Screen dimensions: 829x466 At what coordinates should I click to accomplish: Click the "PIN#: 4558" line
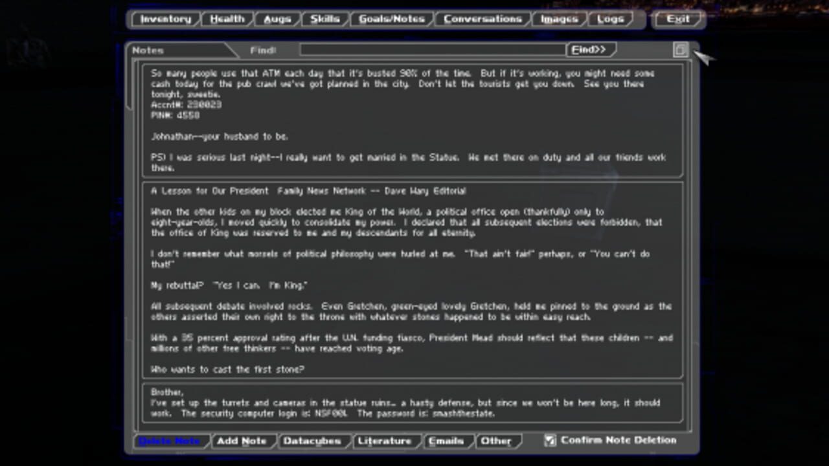tap(176, 115)
